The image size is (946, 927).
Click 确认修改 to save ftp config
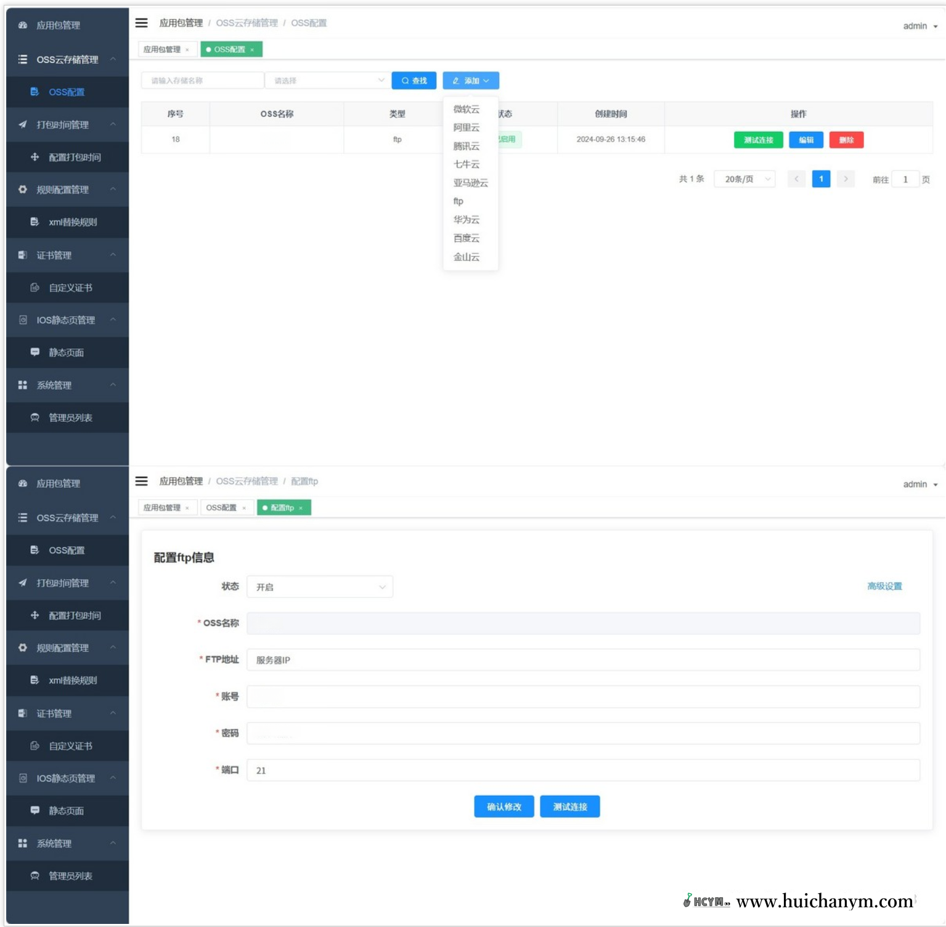(504, 807)
